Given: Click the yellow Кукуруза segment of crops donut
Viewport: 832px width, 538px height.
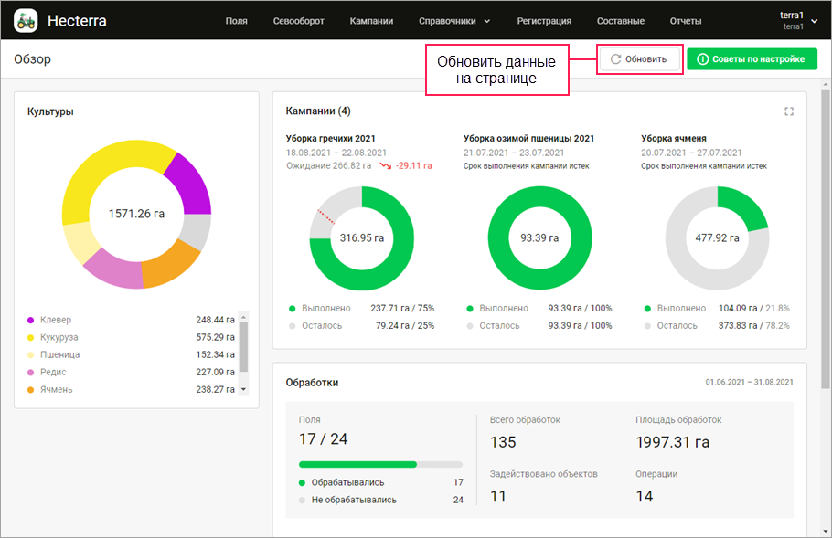Looking at the screenshot, I should click(101, 172).
